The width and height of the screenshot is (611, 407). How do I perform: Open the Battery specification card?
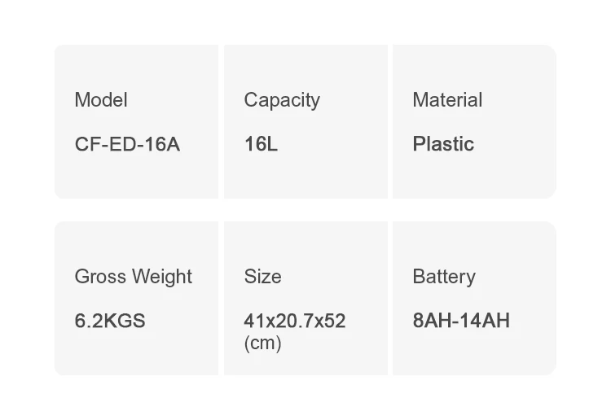pyautogui.click(x=474, y=354)
